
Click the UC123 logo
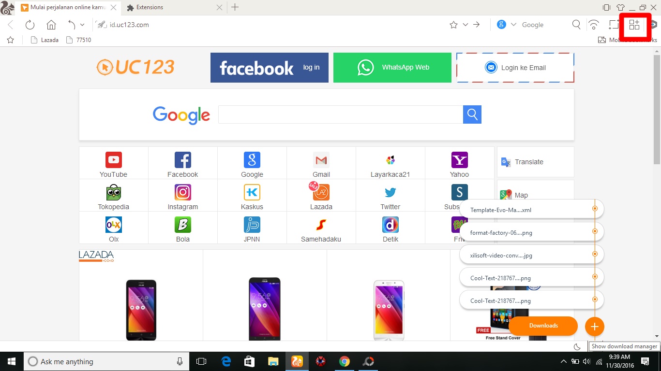135,67
